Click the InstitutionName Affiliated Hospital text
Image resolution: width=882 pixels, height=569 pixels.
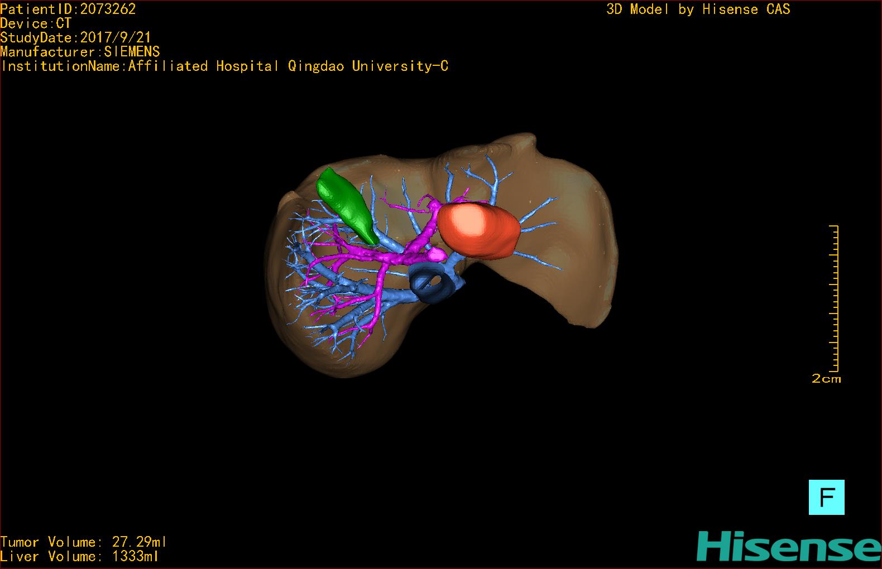tap(224, 66)
